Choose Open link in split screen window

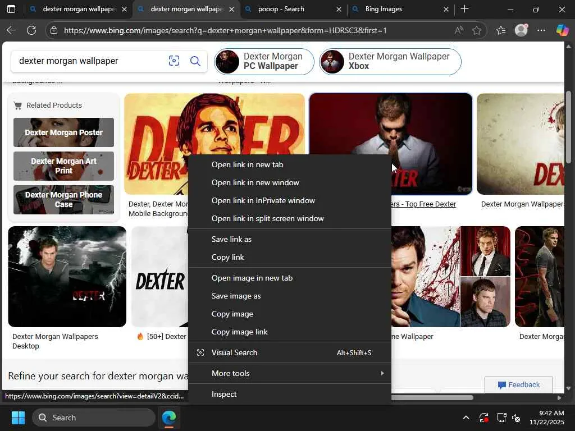[x=289, y=218]
